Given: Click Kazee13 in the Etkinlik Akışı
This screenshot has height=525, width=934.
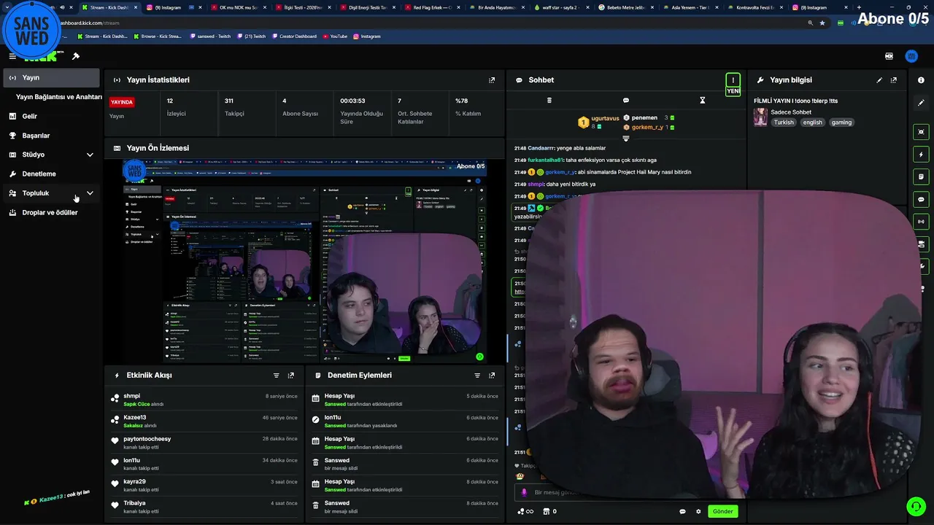Looking at the screenshot, I should point(134,417).
